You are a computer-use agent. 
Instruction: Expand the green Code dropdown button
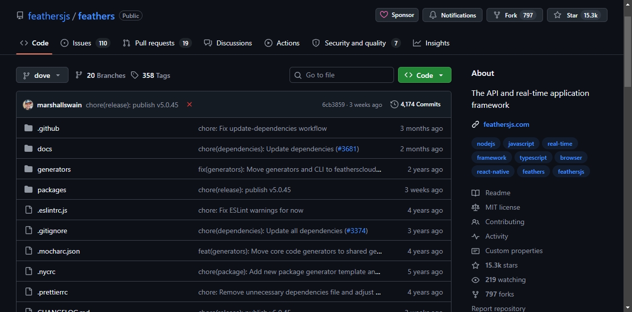(x=424, y=75)
